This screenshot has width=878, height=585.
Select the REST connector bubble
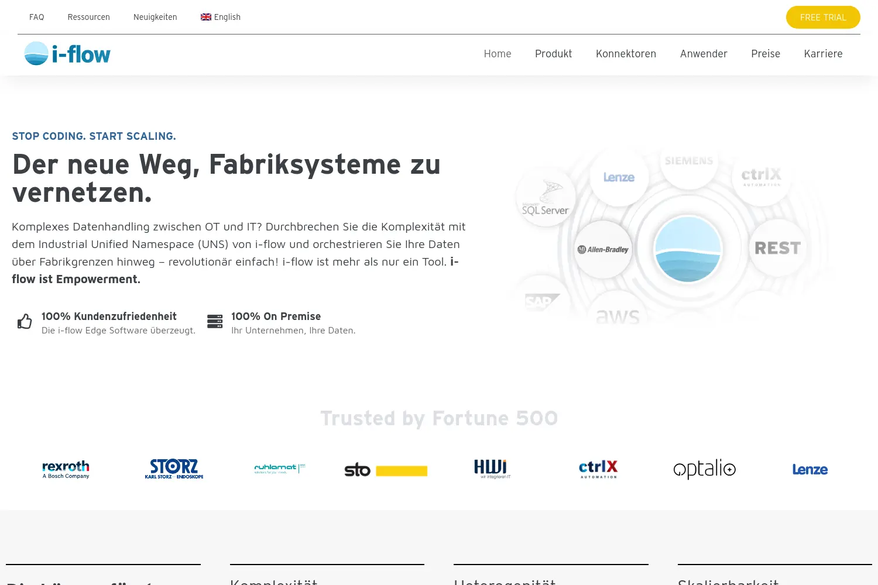(778, 248)
